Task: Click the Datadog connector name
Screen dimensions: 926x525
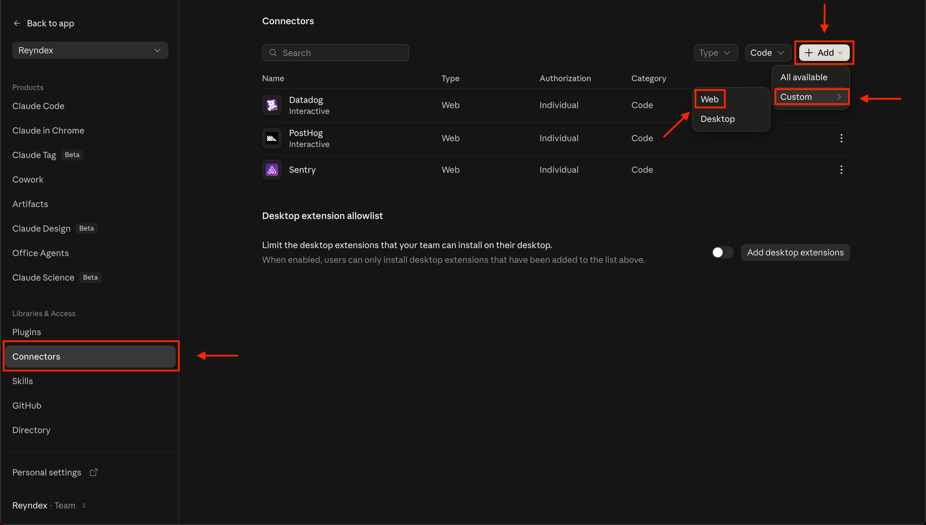Action: (306, 100)
